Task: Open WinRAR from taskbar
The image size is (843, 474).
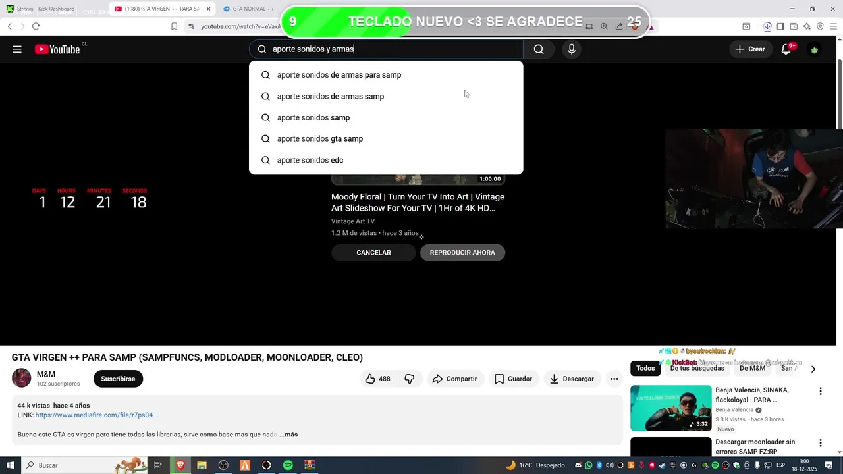Action: coord(310,465)
